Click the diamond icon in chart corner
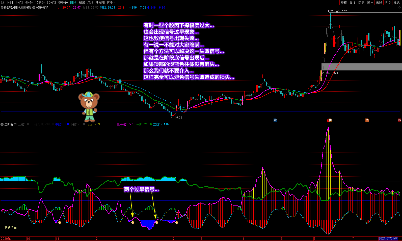The width and height of the screenshot is (402, 241). click(399, 8)
